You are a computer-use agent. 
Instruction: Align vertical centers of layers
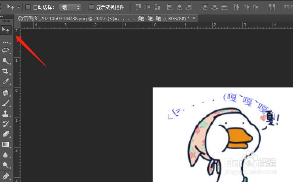[148, 7]
